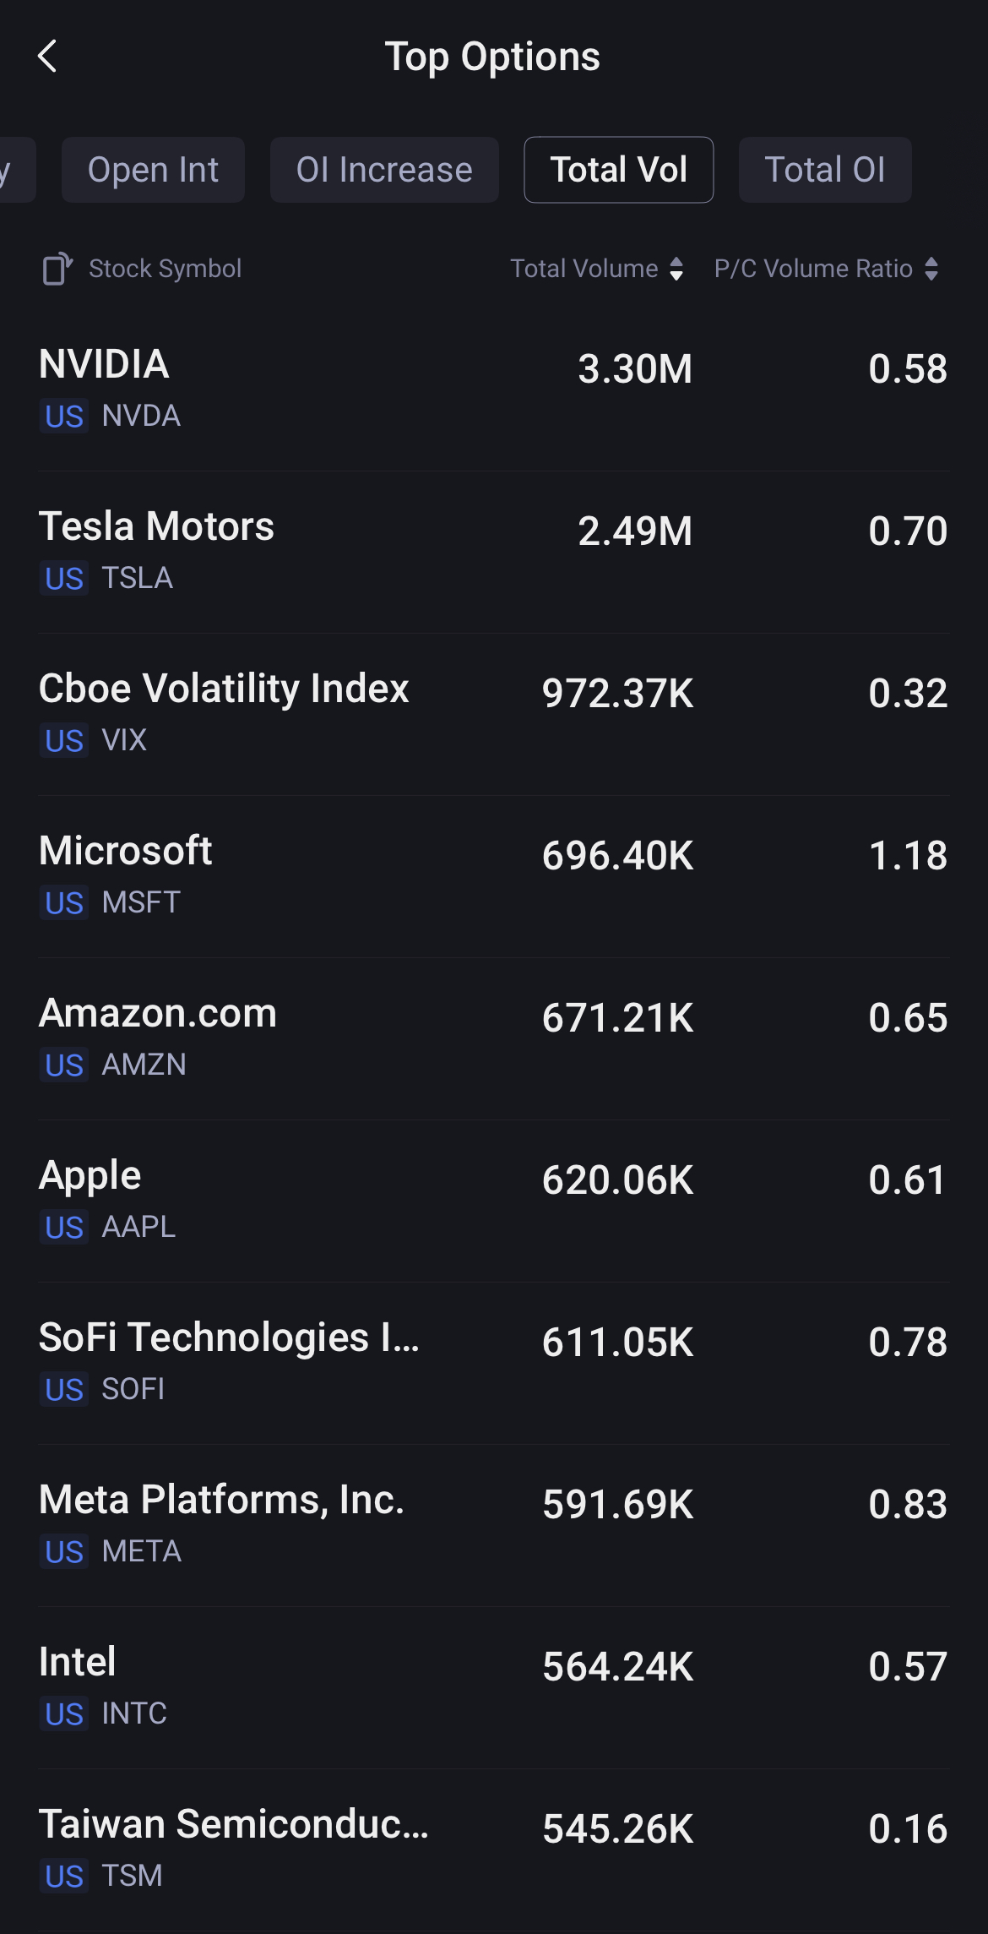Sort by Total Volume arrows
This screenshot has height=1934, width=988.
[676, 269]
